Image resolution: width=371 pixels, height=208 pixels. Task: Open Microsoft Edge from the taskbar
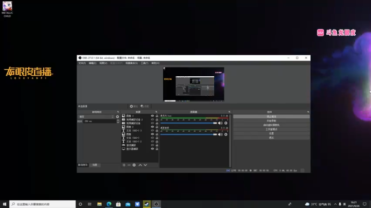tap(109, 204)
